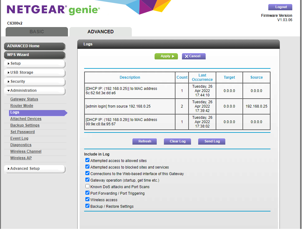Clear the router log
306x232 pixels.
coord(177,141)
